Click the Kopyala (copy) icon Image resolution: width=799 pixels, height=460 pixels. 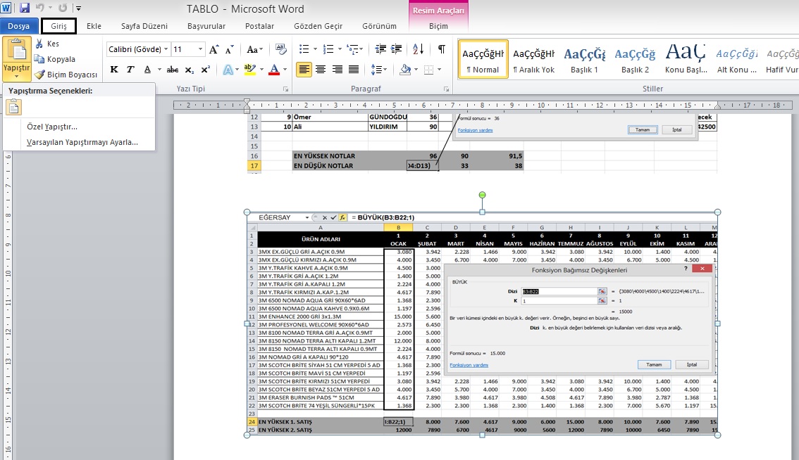(39, 59)
